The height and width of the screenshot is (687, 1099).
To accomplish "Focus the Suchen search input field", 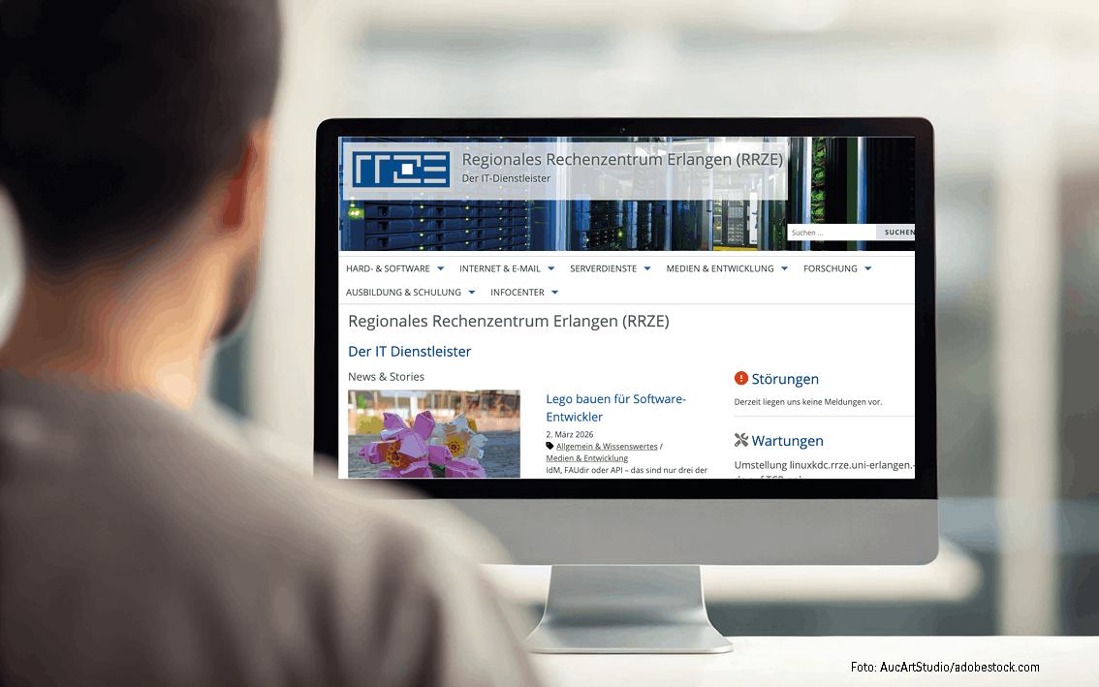I will click(832, 232).
